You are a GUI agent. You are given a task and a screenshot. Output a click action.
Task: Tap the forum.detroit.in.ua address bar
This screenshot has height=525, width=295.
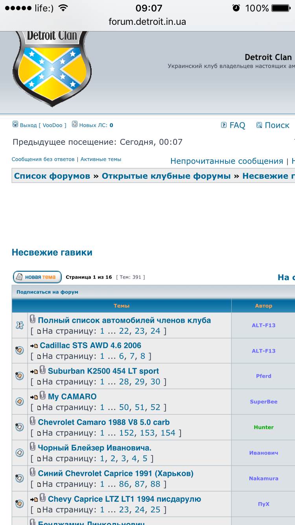[147, 22]
